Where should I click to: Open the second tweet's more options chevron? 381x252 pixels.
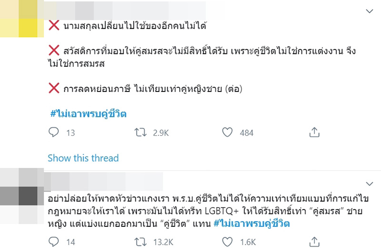369,183
